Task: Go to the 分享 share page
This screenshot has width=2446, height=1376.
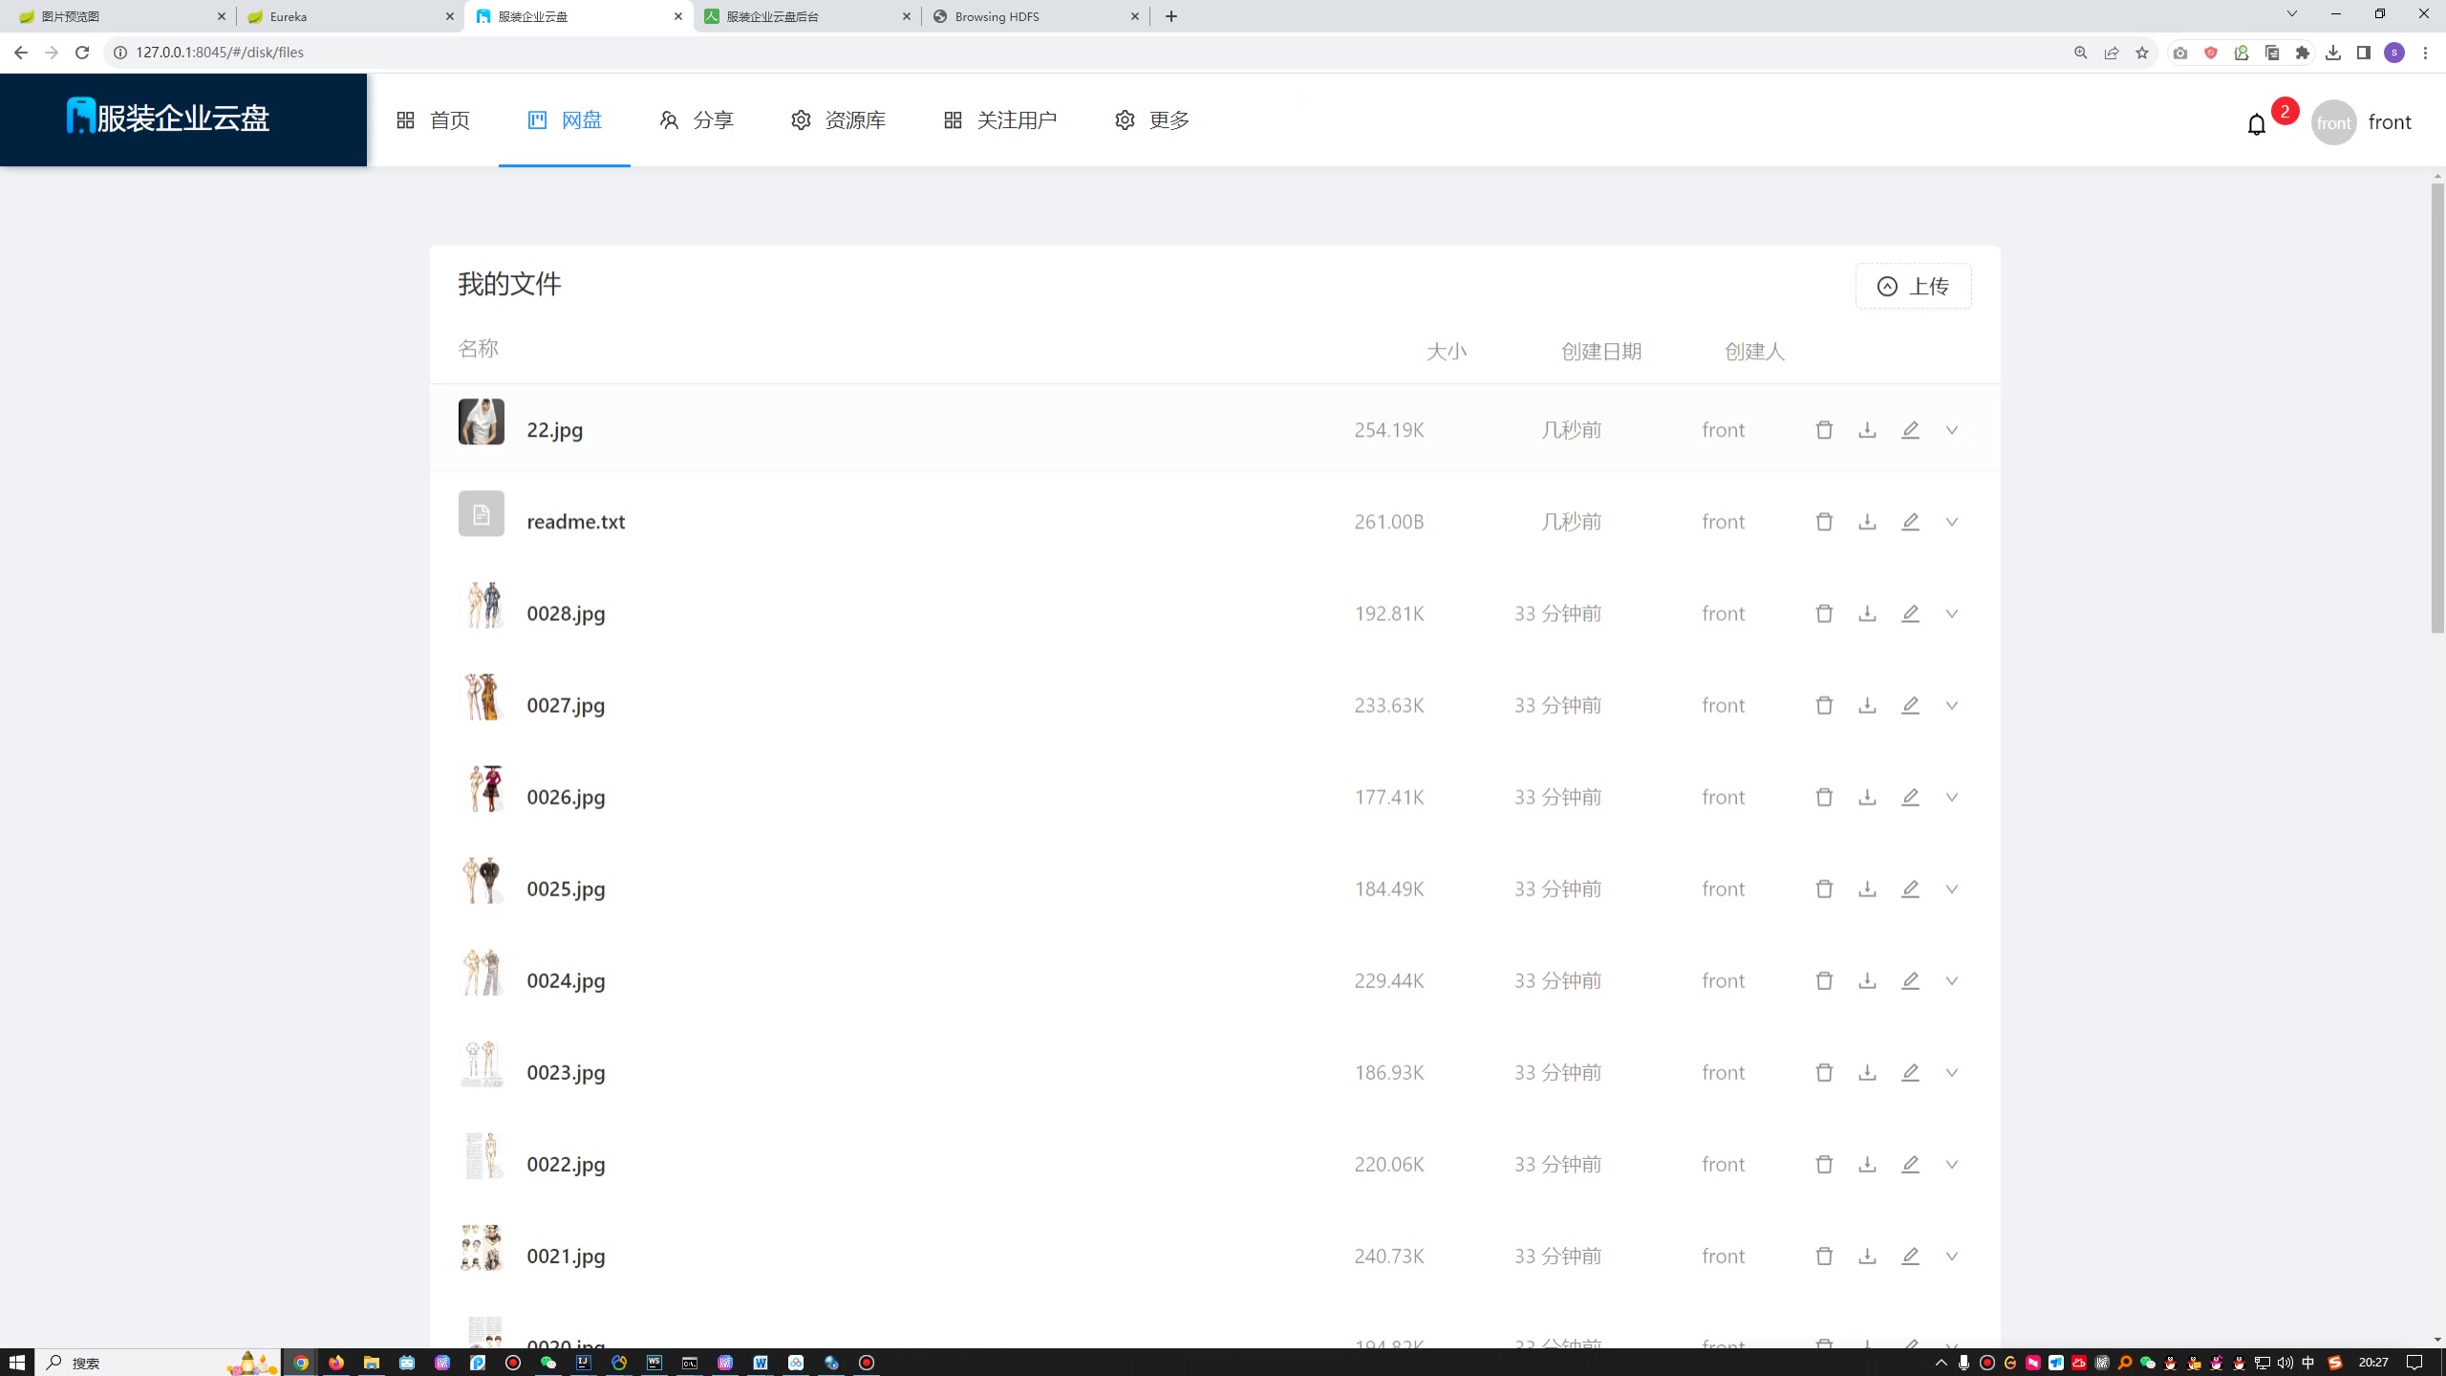Action: (697, 120)
